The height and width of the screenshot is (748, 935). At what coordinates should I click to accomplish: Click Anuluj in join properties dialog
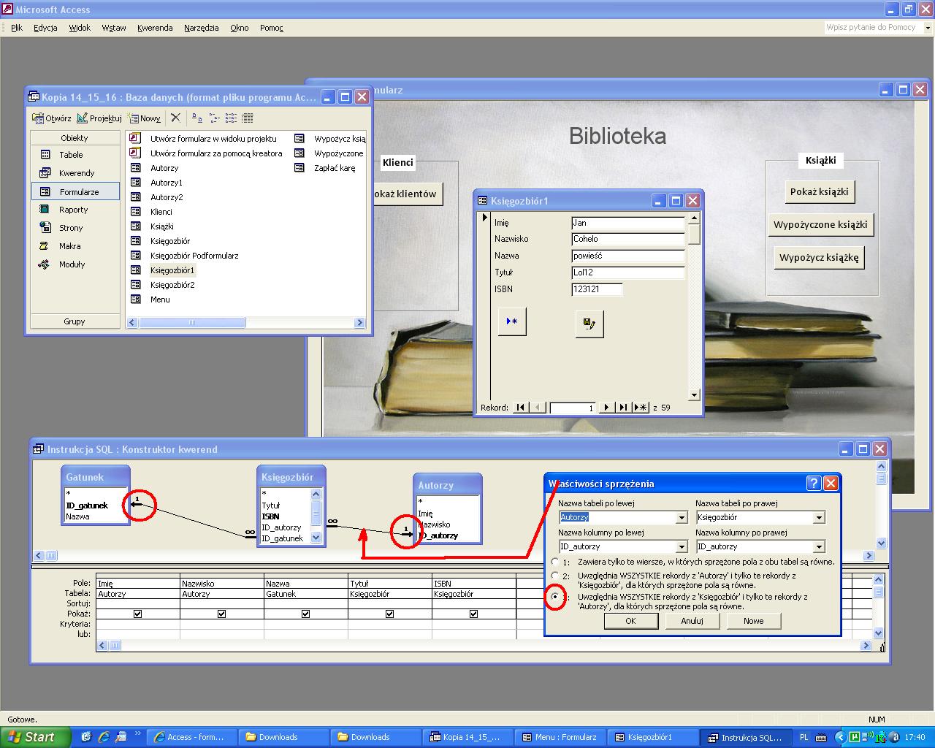692,621
